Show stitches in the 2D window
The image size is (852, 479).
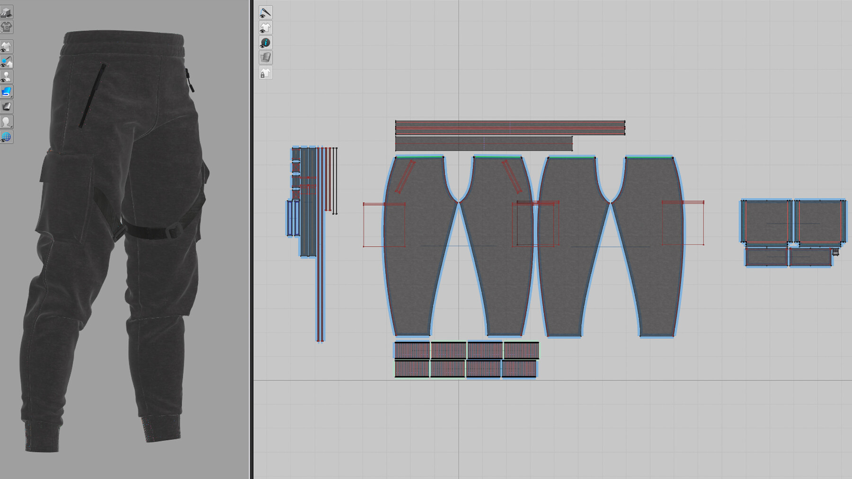pyautogui.click(x=265, y=13)
